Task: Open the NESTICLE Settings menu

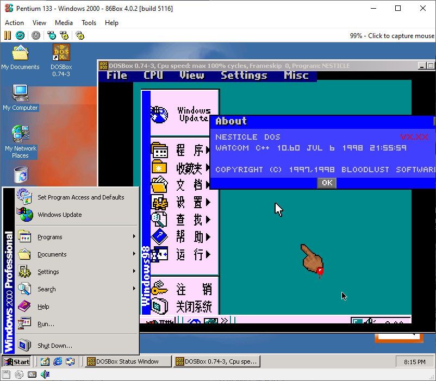Action: click(244, 76)
